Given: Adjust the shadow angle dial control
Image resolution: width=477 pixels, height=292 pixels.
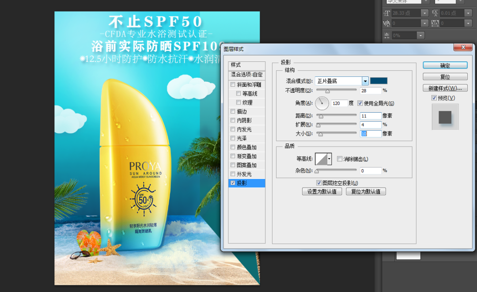Looking at the screenshot, I should tap(322, 103).
